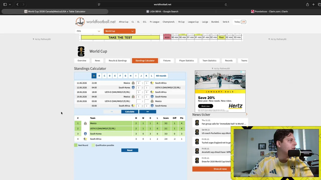This screenshot has height=180, width=321.
Task: Click the Reset button
Action: (x=130, y=150)
